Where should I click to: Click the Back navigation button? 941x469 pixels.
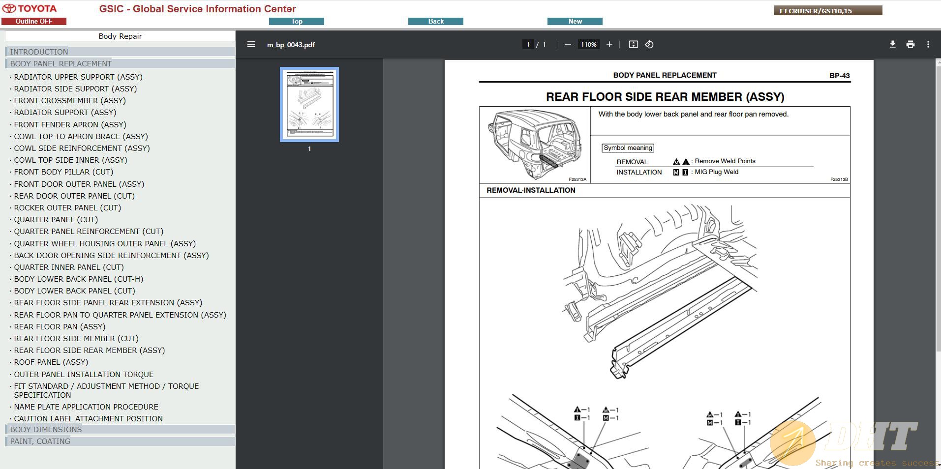tap(436, 21)
